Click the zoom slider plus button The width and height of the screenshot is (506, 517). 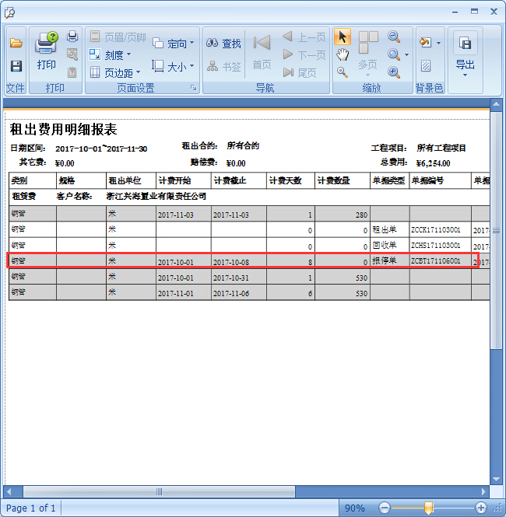click(x=480, y=508)
